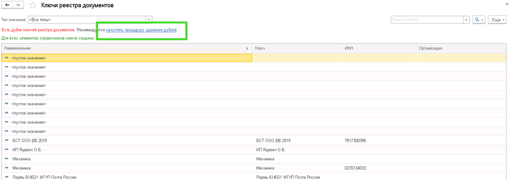Clear the search field with the x button
The image size is (511, 180).
(x=466, y=20)
